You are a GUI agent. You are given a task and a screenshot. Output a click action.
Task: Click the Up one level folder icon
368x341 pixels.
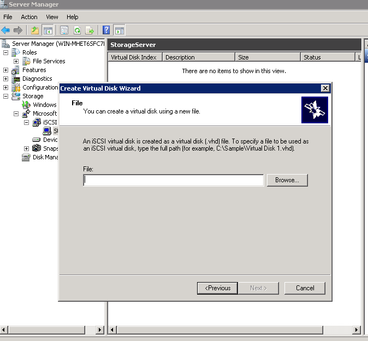point(35,31)
